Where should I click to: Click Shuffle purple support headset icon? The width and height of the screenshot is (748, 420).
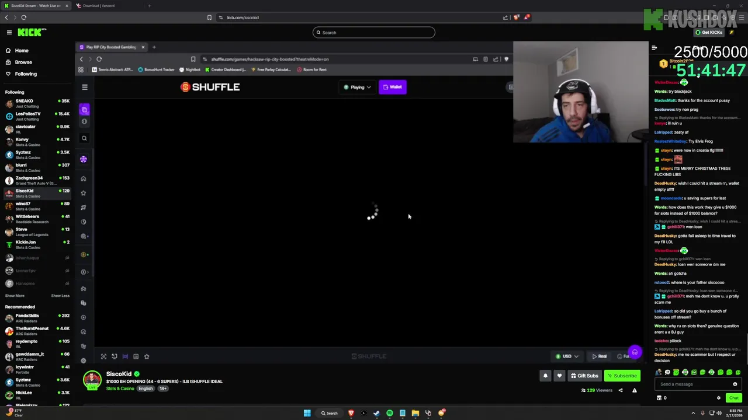[635, 352]
